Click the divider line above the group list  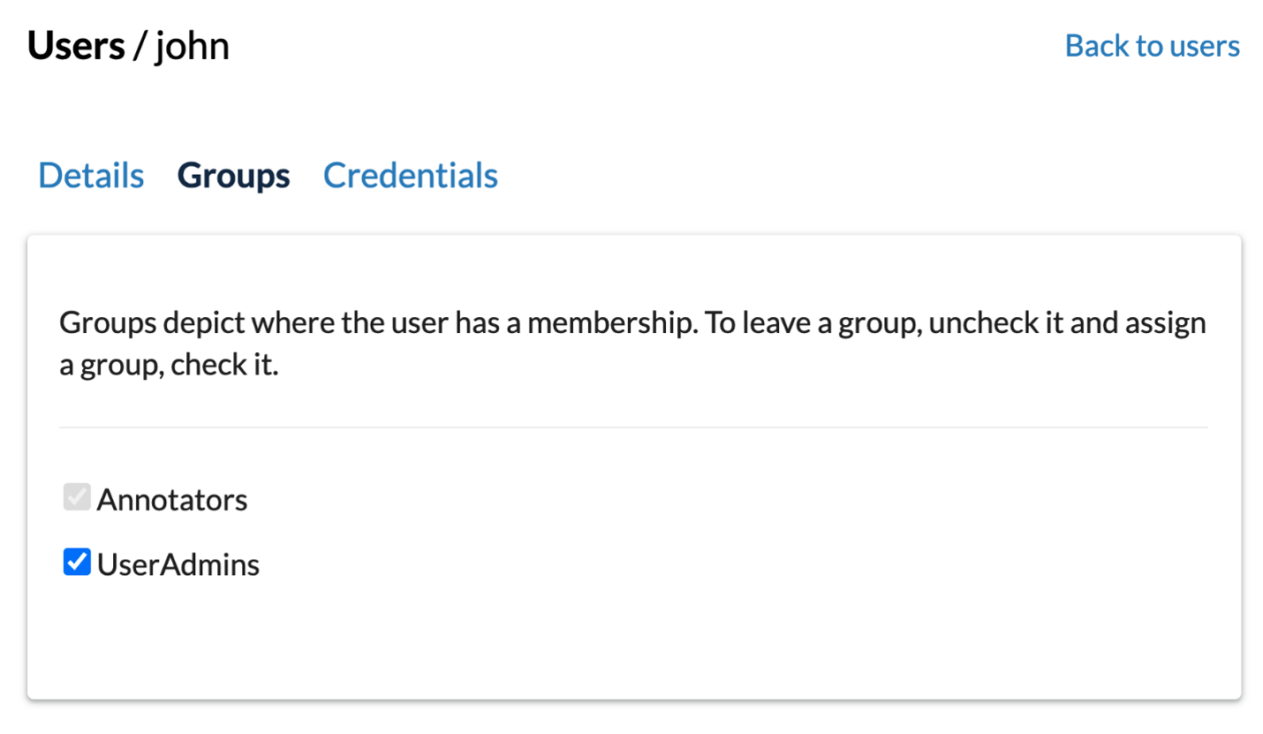[x=633, y=428]
